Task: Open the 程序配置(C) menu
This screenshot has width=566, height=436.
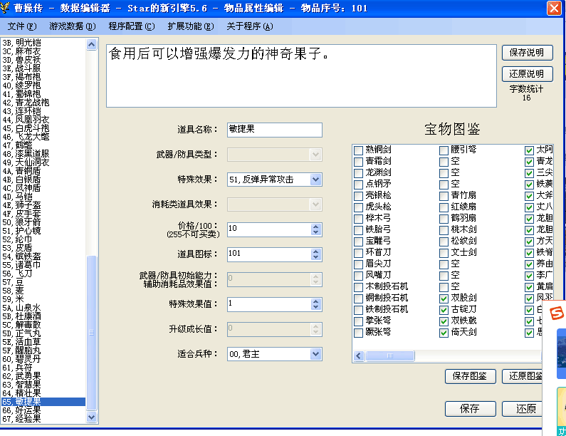Action: 132,26
